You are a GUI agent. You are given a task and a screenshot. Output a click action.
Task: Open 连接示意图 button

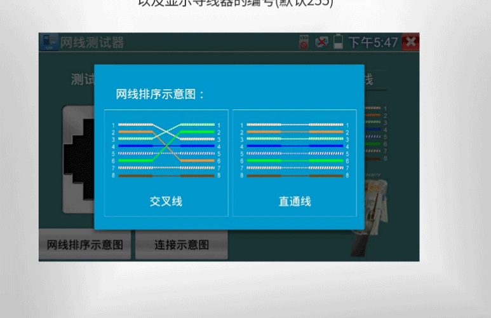pyautogui.click(x=181, y=245)
